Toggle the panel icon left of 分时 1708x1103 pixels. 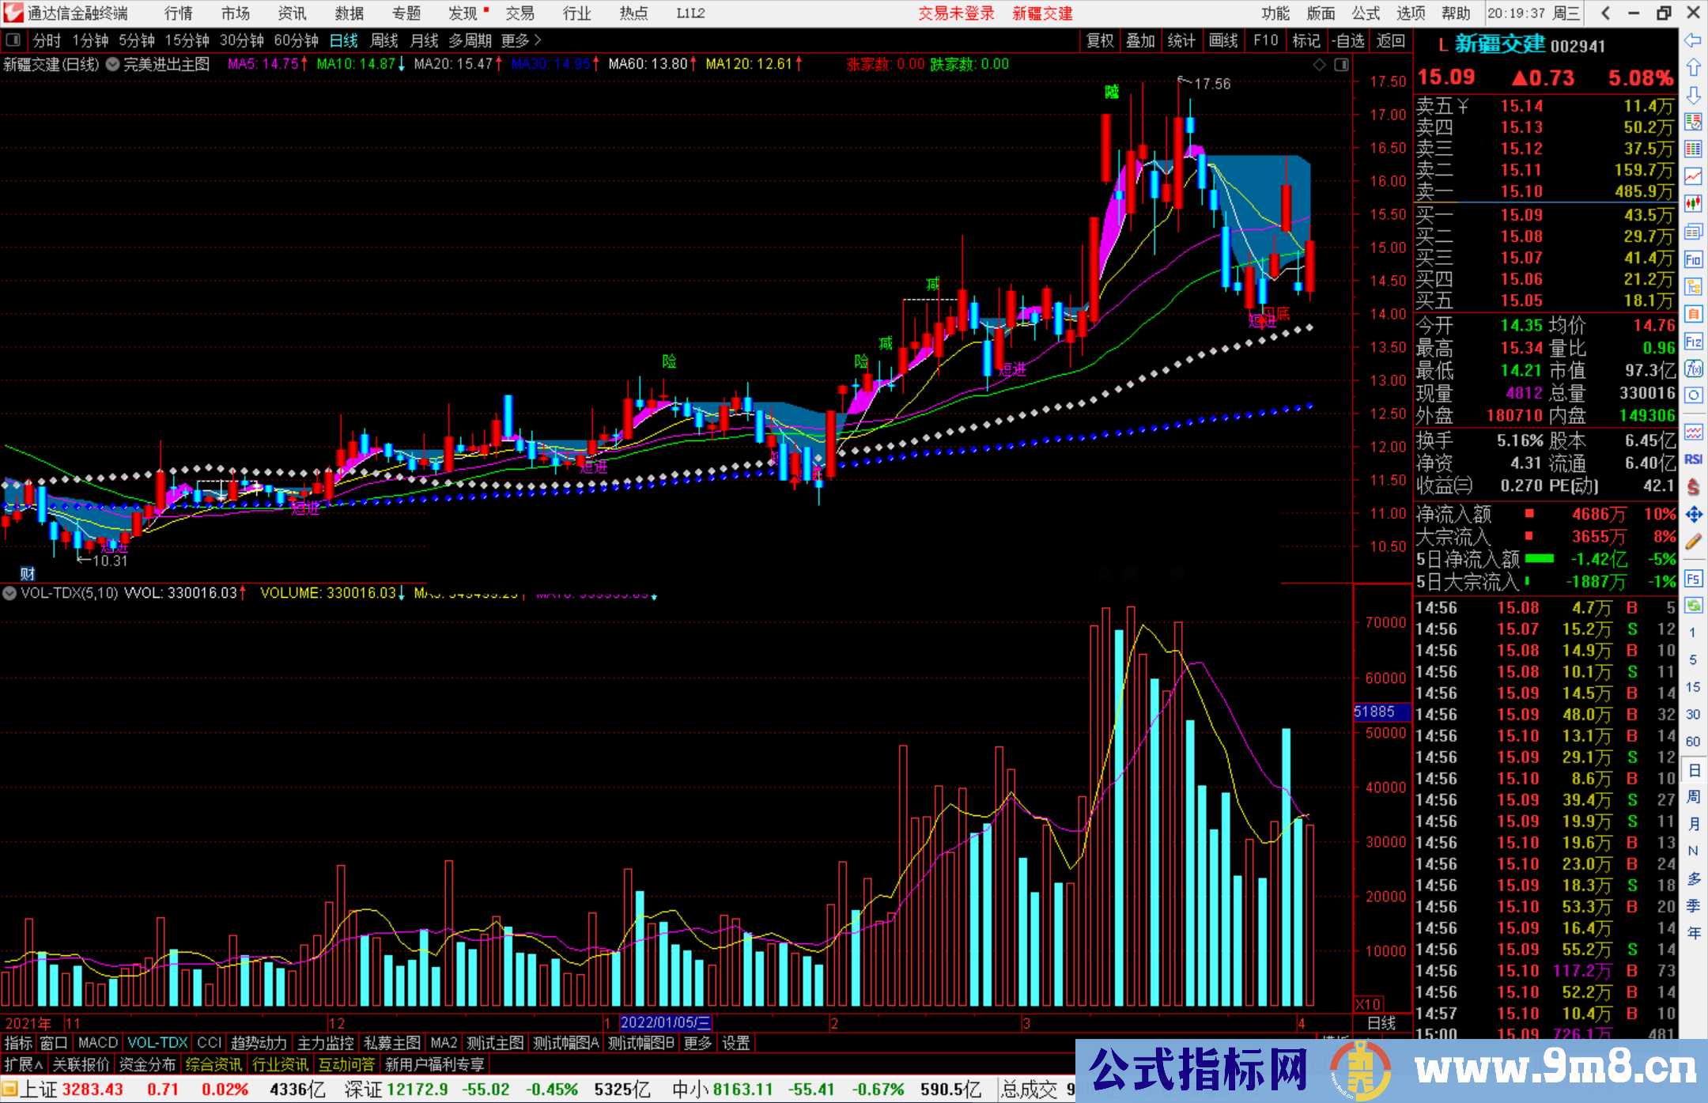click(13, 40)
